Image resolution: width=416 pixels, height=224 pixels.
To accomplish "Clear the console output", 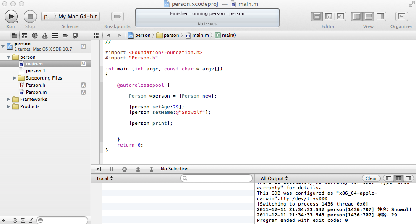I will pos(371,178).
